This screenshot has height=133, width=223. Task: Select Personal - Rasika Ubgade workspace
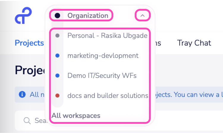[107, 36]
